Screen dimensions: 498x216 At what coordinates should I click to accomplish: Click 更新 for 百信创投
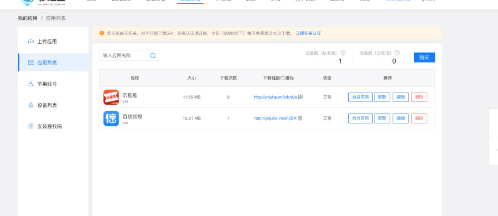(382, 119)
